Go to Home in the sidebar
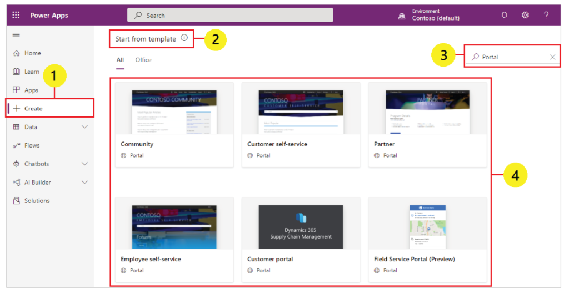The width and height of the screenshot is (569, 294). tap(32, 53)
